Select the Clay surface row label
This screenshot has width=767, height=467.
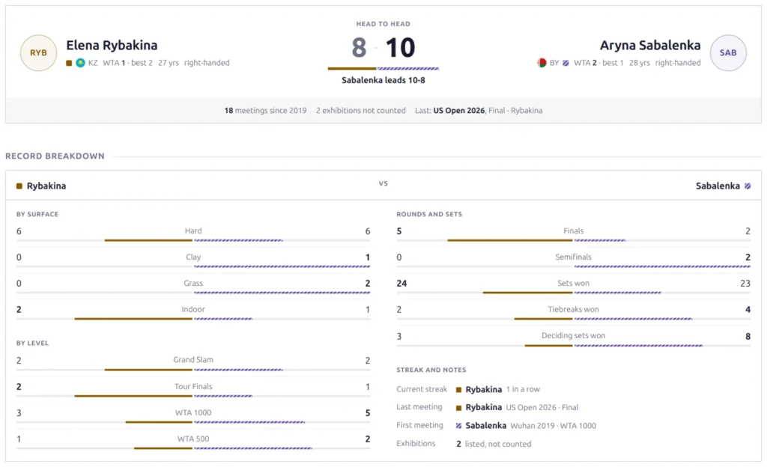[x=193, y=257]
